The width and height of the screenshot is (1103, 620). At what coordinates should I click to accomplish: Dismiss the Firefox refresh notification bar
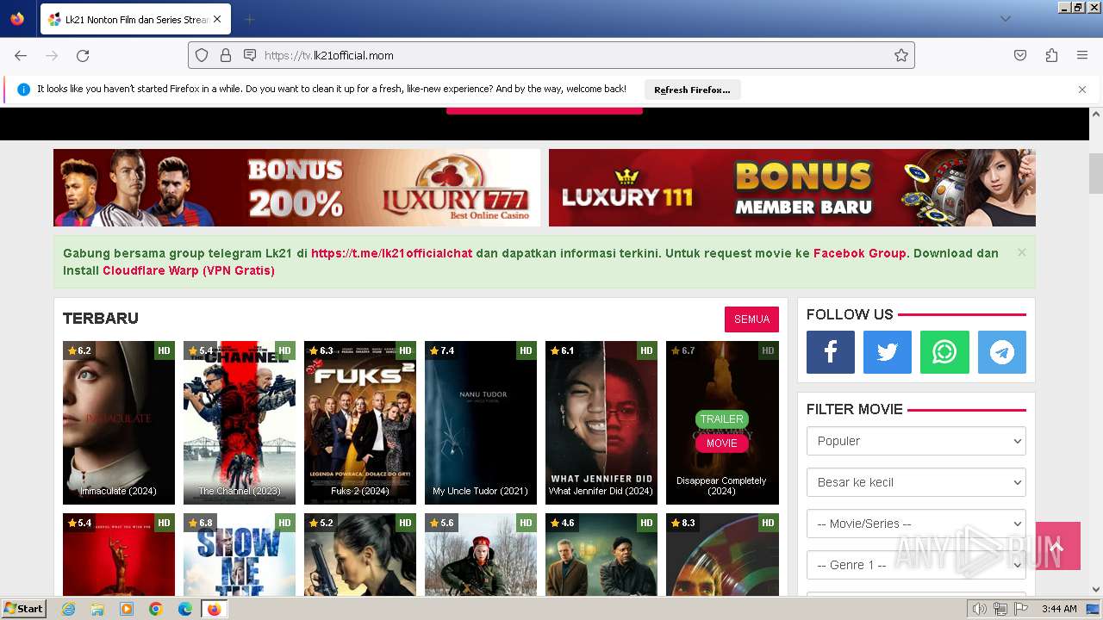click(1082, 90)
